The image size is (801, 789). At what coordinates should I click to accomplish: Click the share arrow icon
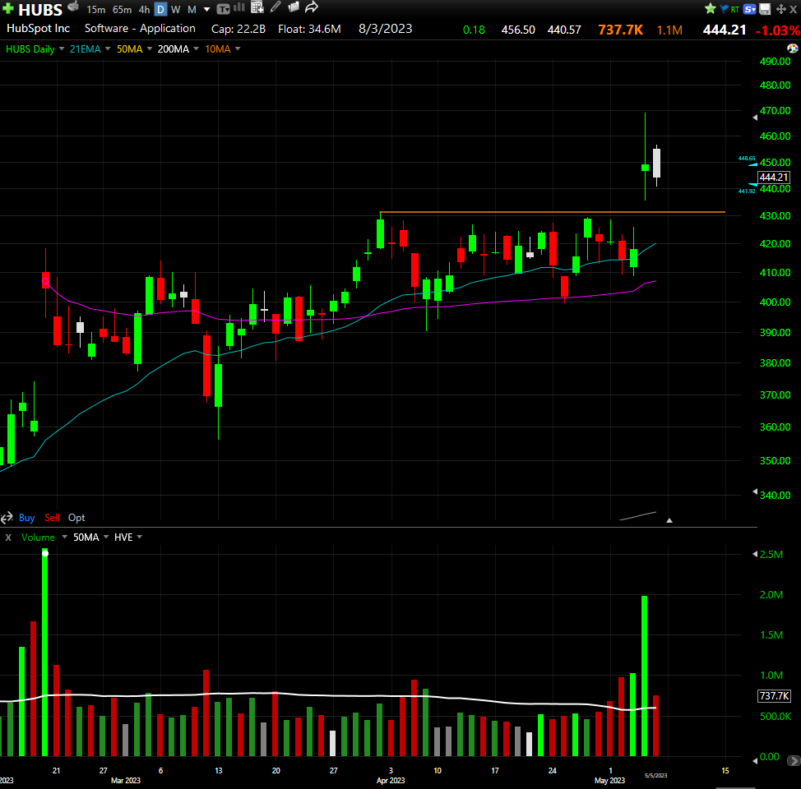pos(312,7)
